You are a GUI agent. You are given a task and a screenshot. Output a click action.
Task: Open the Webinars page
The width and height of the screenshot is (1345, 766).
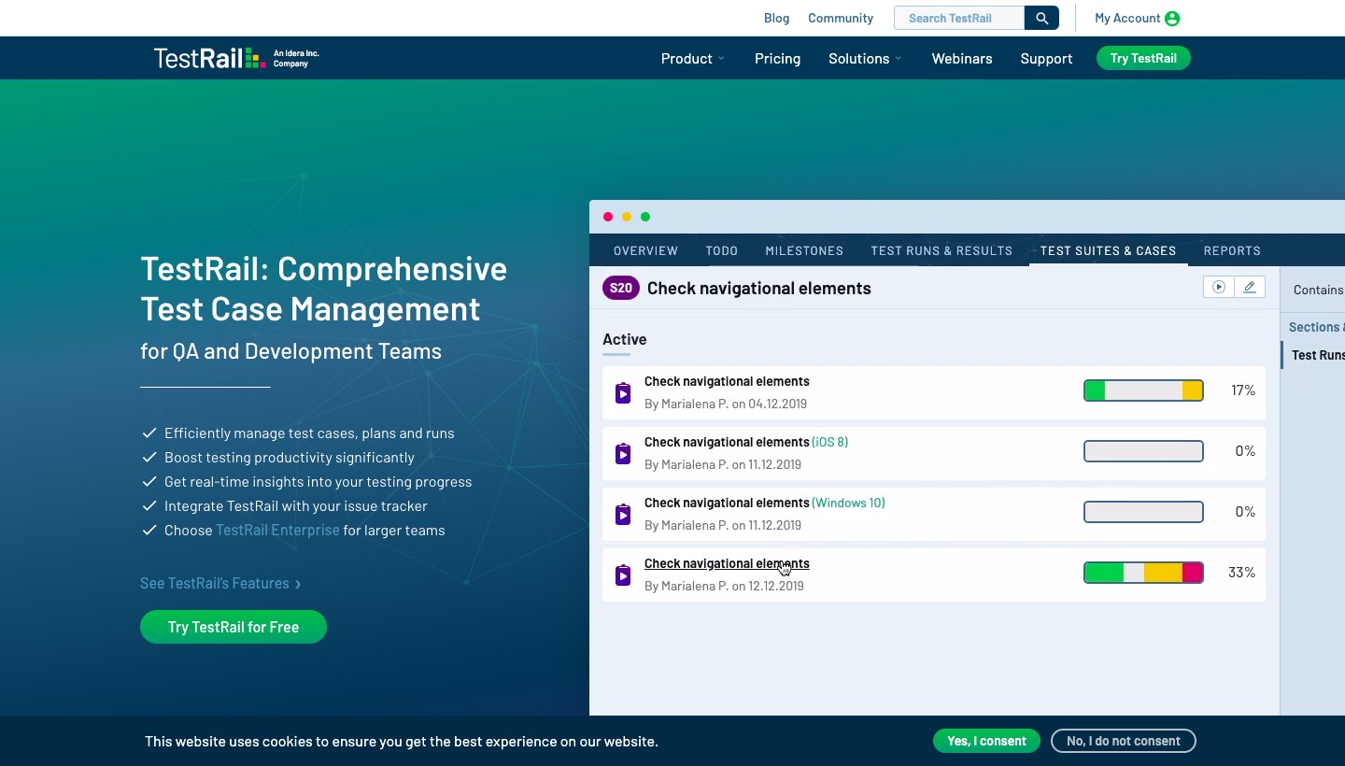[962, 58]
